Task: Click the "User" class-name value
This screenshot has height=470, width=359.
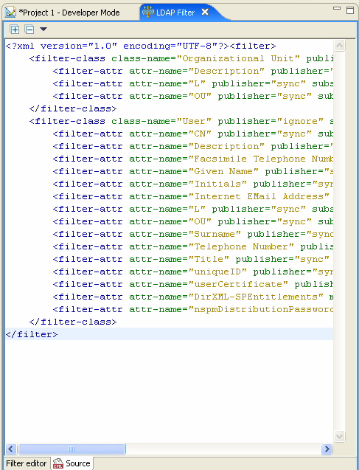Action: coord(194,121)
